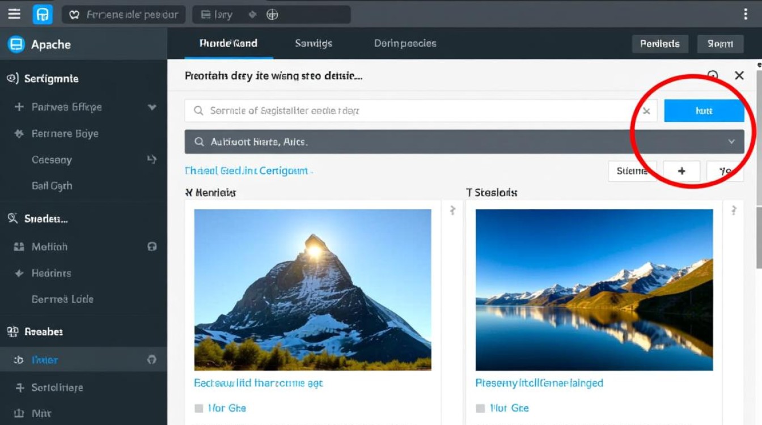762x425 pixels.
Task: Click the return-arrow icon beside Caesaoy
Action: tap(151, 160)
